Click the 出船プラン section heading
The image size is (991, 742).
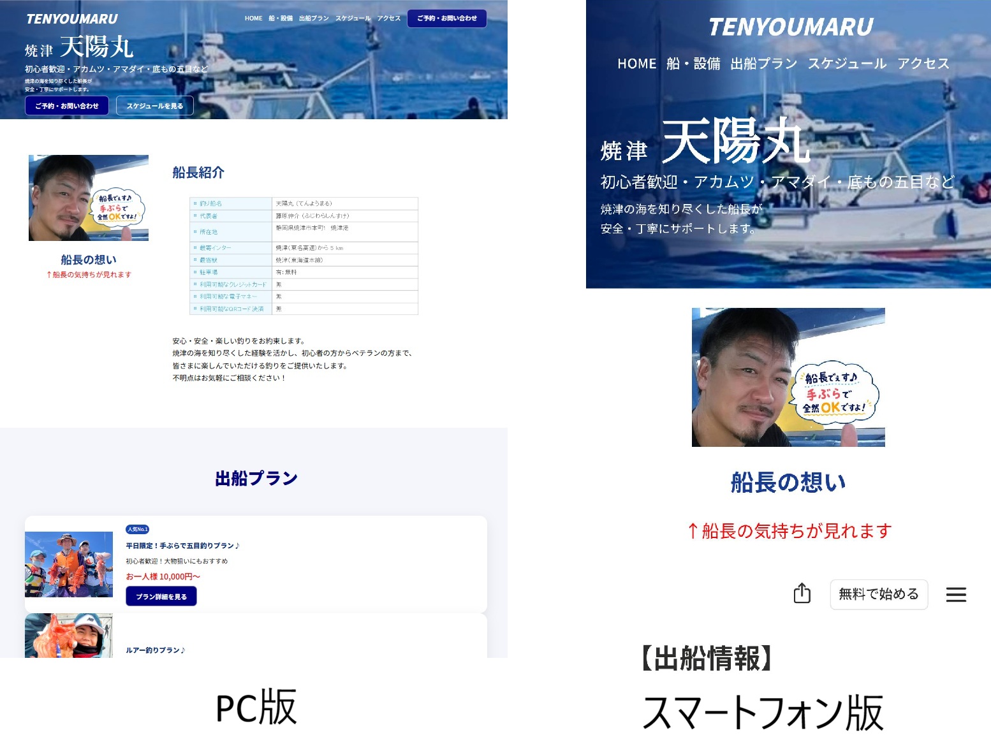click(256, 478)
